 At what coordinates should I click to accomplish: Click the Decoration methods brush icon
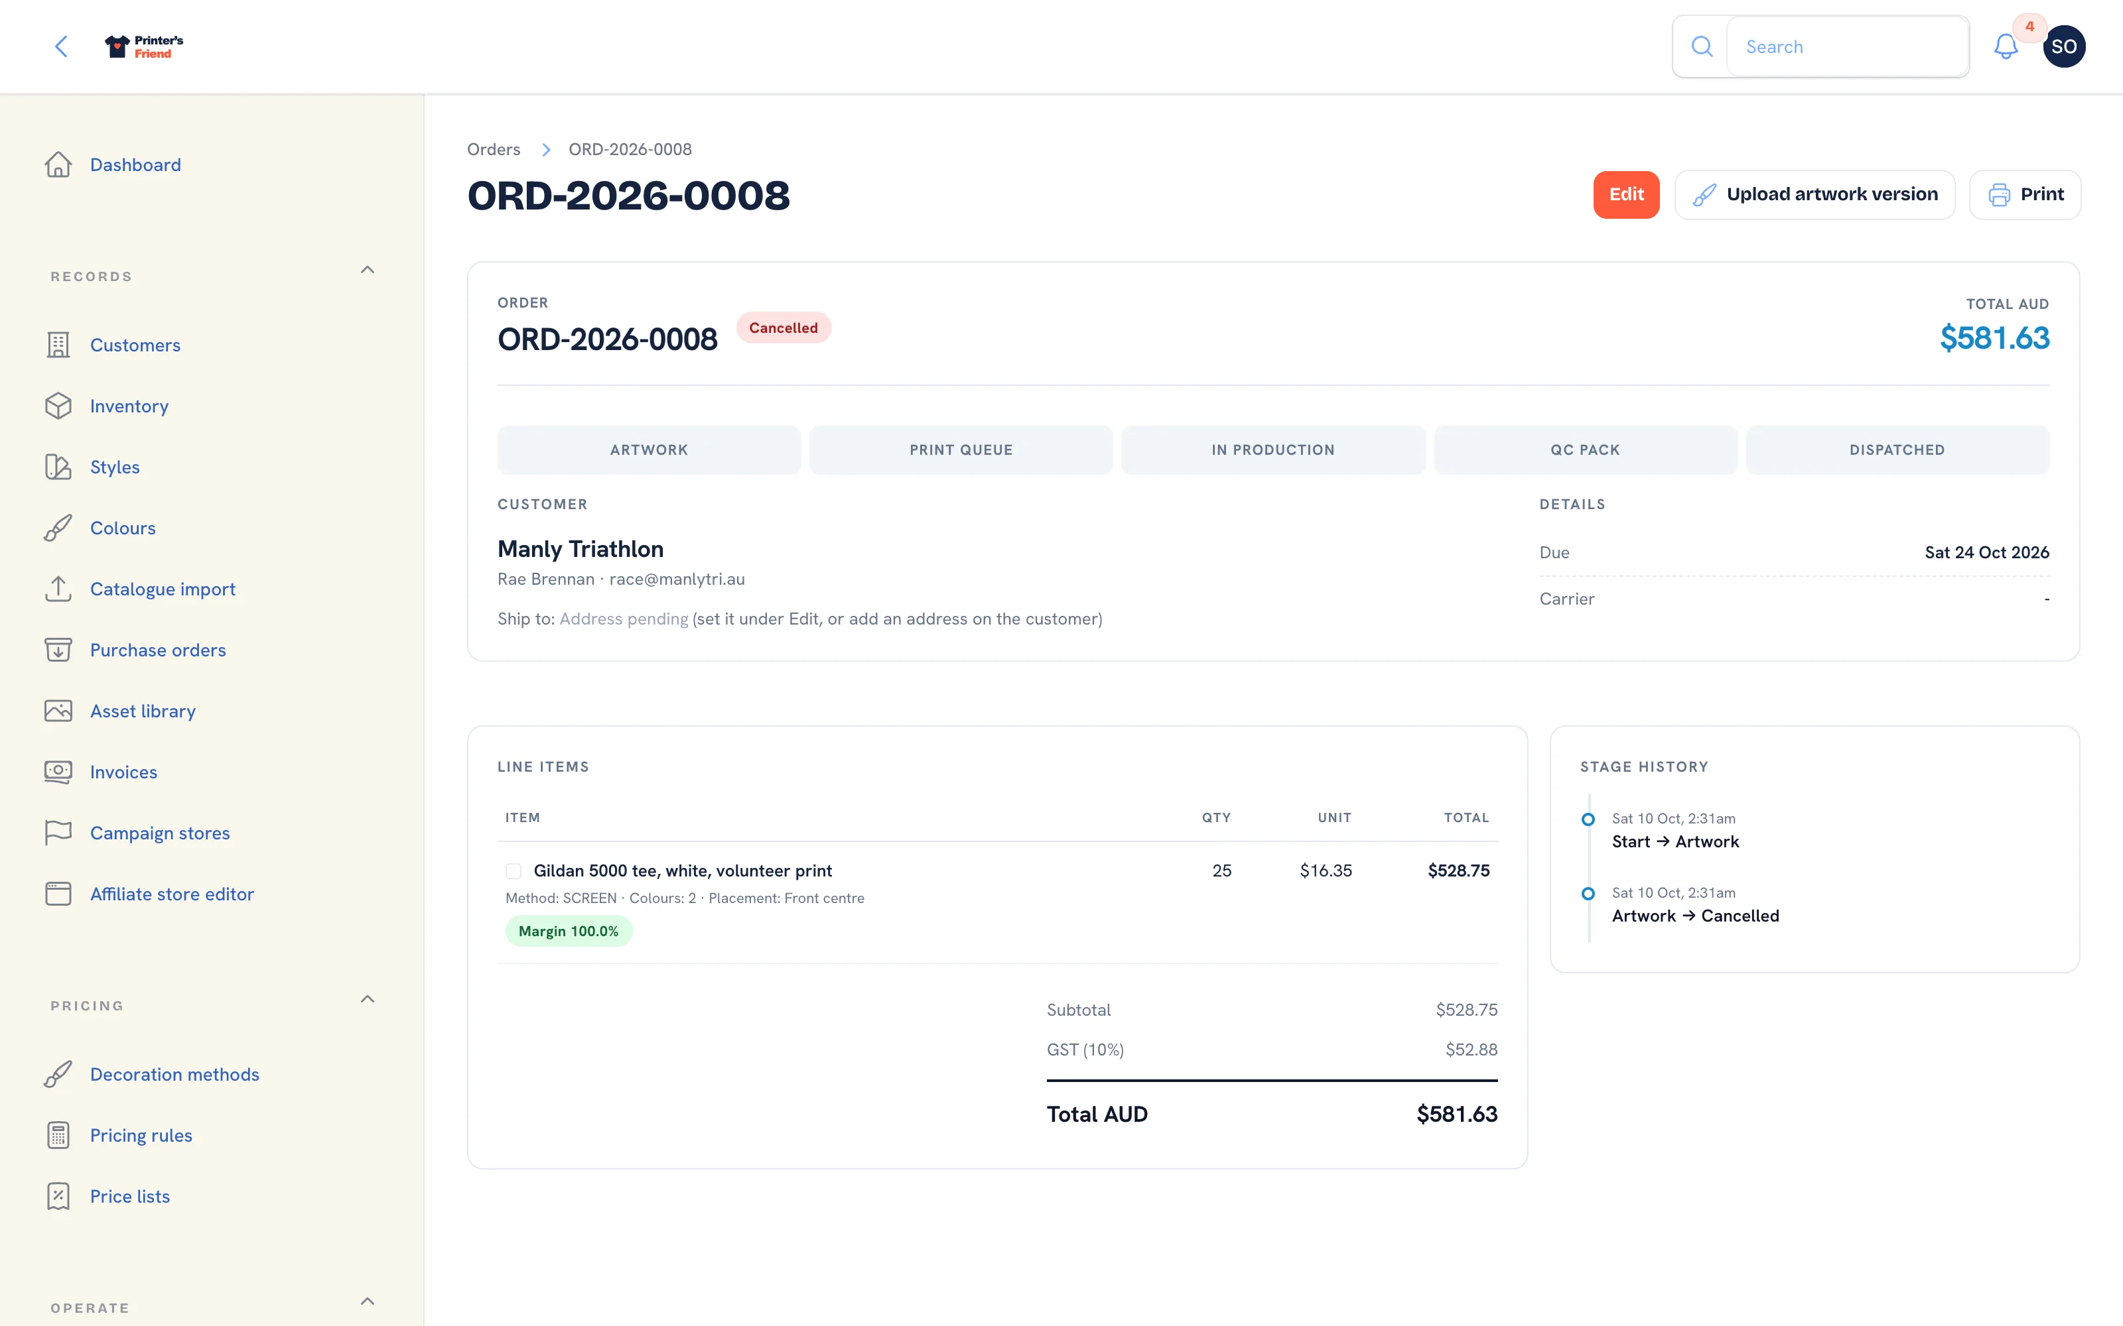click(58, 1074)
